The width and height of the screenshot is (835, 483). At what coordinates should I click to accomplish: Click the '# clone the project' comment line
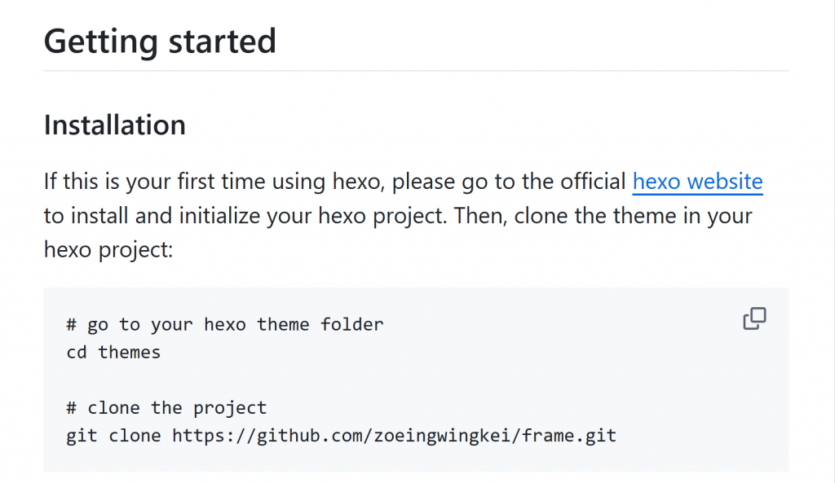coord(166,408)
